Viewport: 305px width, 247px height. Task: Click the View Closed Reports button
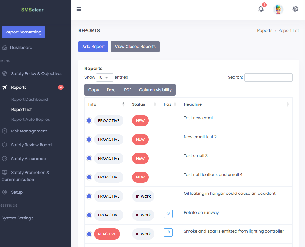tap(135, 47)
